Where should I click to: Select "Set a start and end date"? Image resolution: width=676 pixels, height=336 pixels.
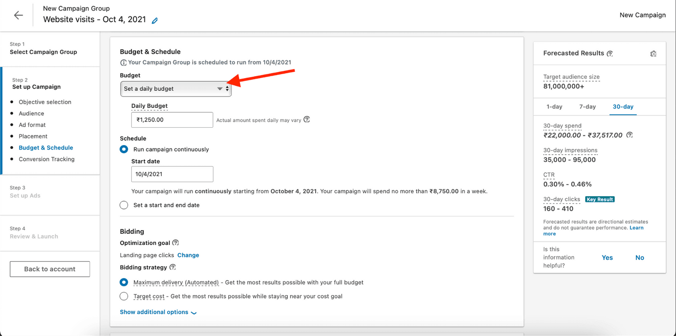pyautogui.click(x=124, y=205)
